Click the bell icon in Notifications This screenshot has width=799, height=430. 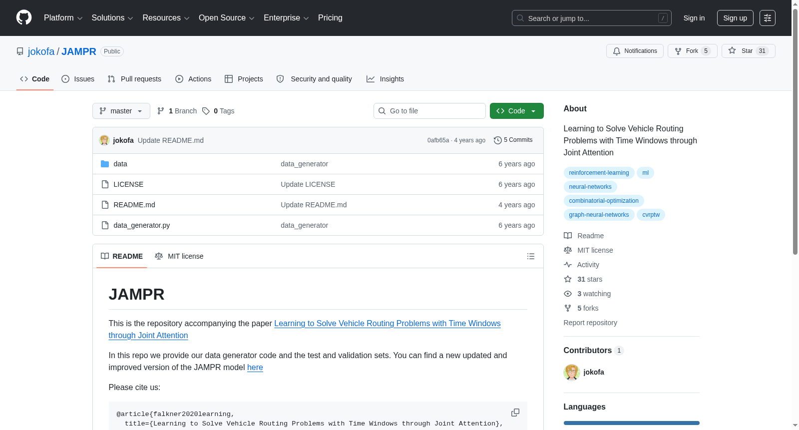pyautogui.click(x=617, y=51)
